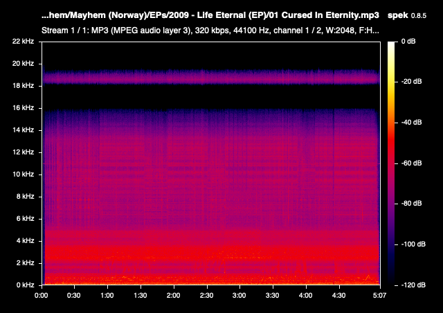Click the -40 dB scale label

click(411, 122)
